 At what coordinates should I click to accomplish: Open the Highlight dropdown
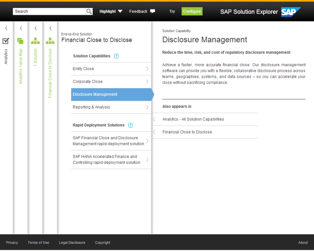click(111, 12)
